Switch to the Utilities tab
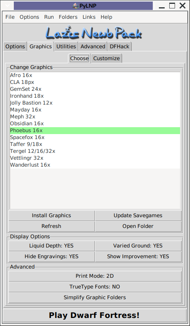This screenshot has width=190, height=326. [x=66, y=46]
